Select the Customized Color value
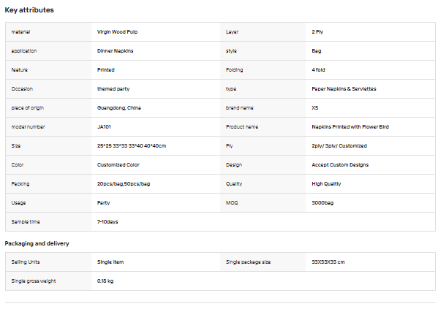This screenshot has width=438, height=309. pos(118,164)
